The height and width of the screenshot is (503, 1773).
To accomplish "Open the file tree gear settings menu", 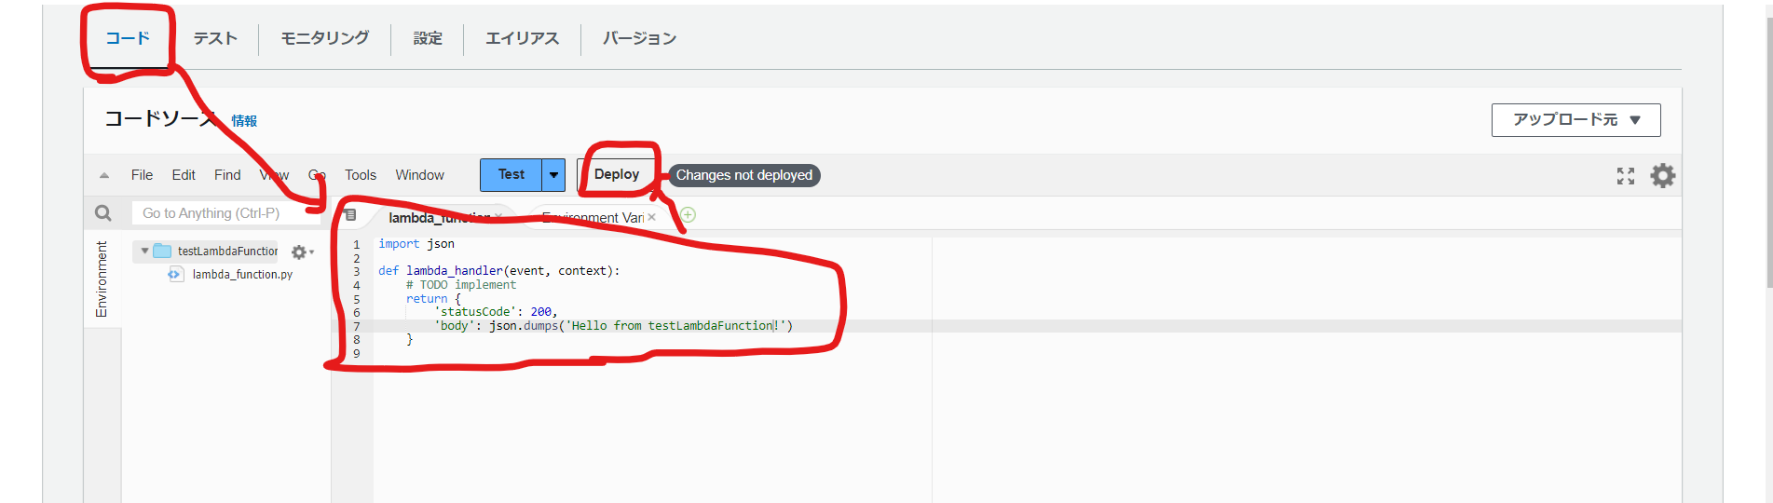I will (301, 251).
